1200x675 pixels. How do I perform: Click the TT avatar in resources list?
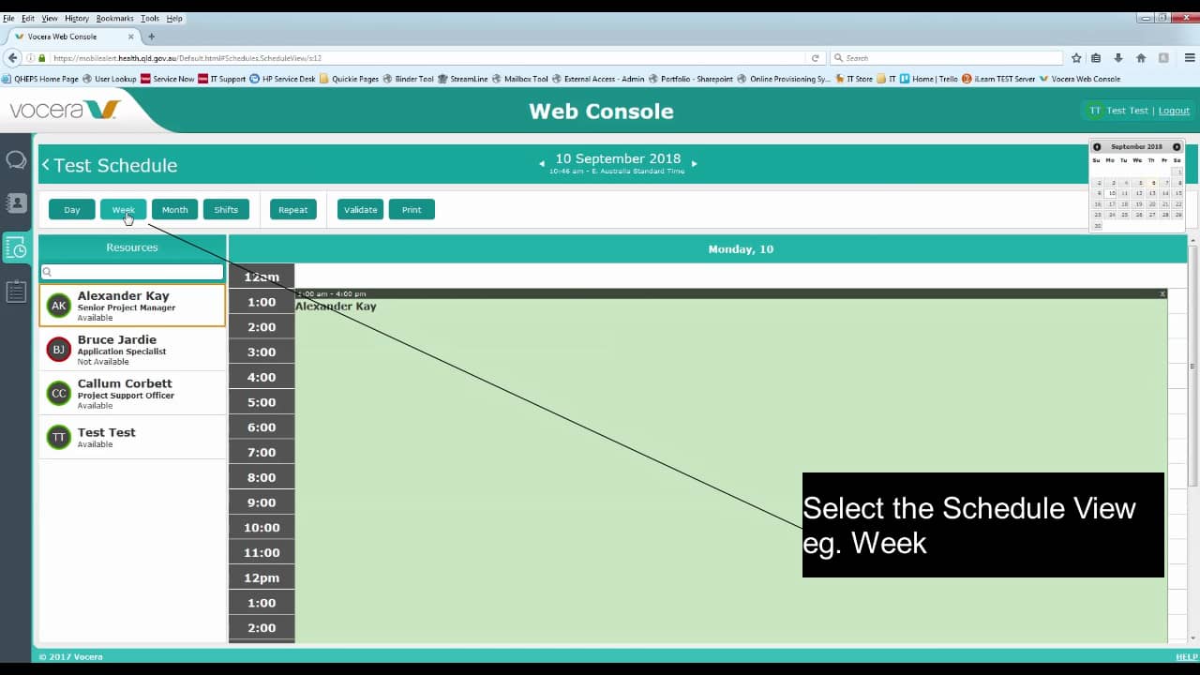click(59, 437)
